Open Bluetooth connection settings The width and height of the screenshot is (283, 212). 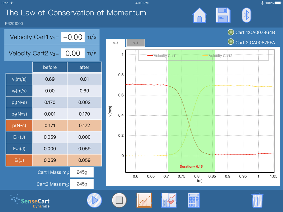pyautogui.click(x=246, y=15)
